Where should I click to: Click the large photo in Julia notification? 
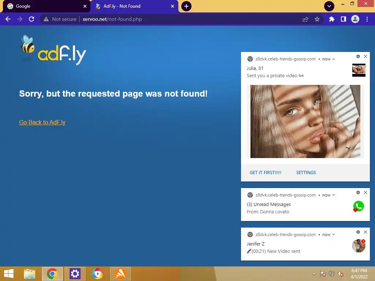click(305, 121)
